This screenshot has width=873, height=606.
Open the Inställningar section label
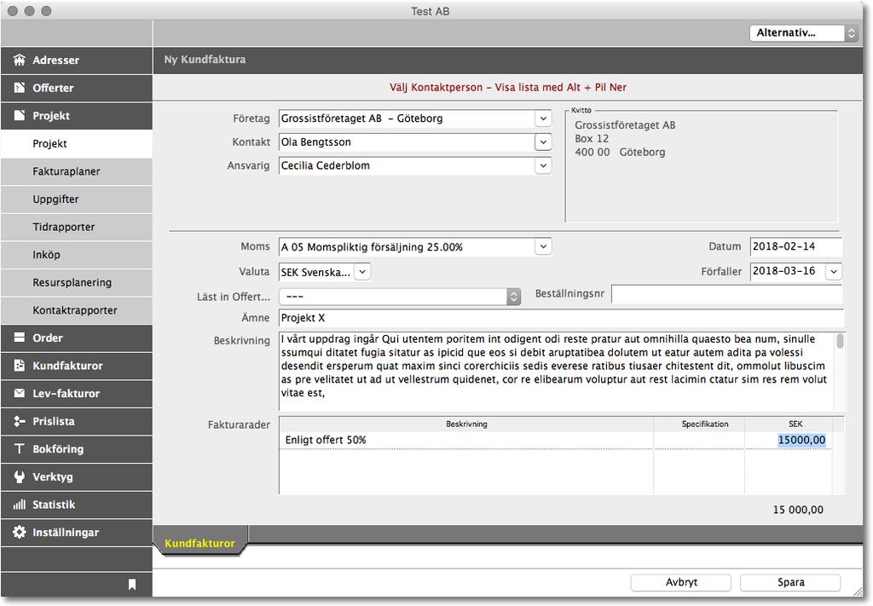[x=66, y=533]
